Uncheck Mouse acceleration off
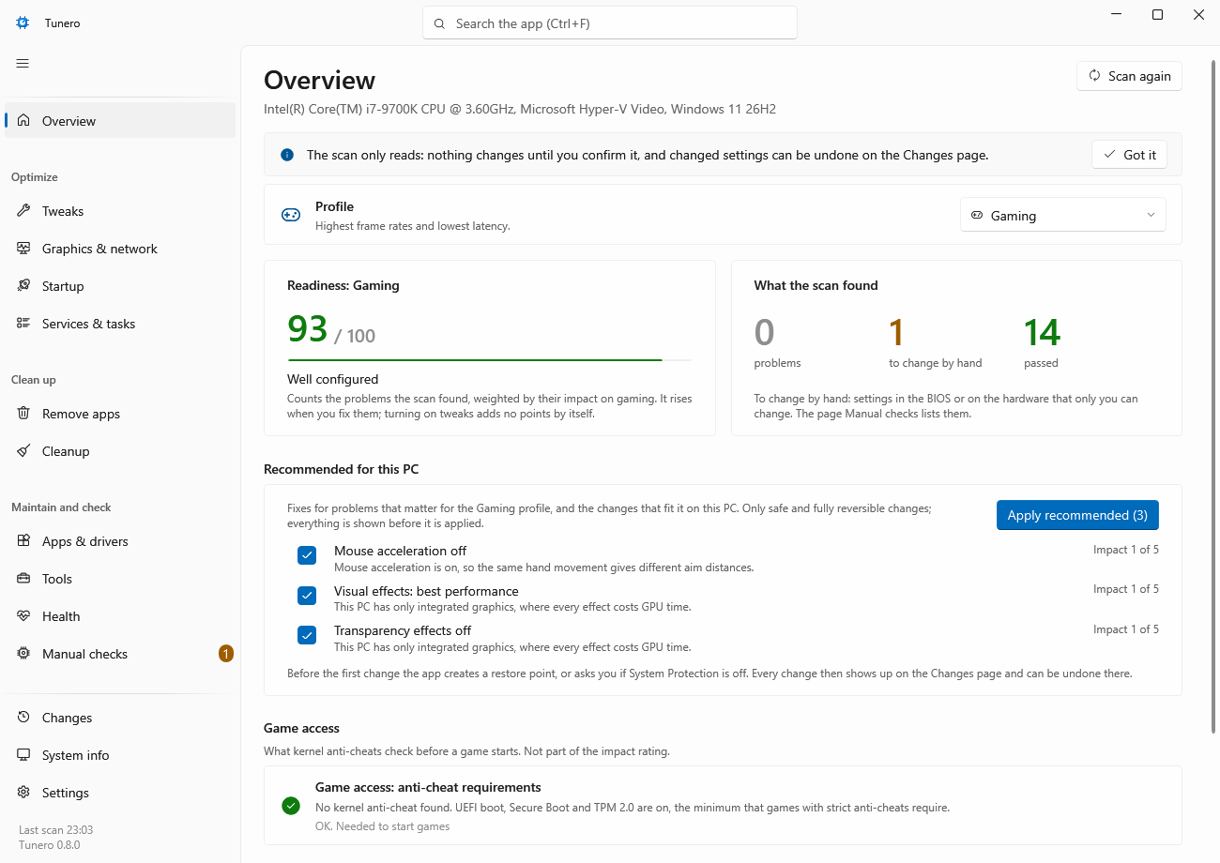 click(x=307, y=555)
